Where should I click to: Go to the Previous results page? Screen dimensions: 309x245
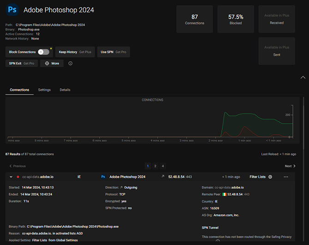point(18,166)
